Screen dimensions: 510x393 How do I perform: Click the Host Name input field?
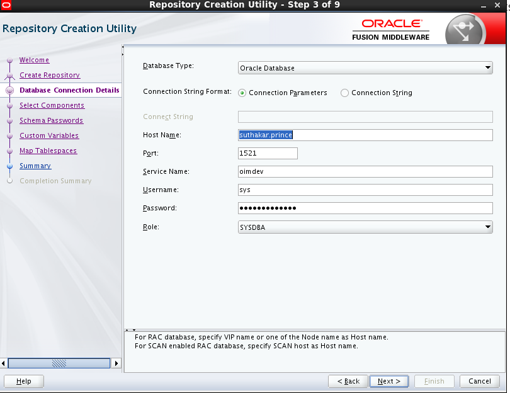tap(365, 135)
